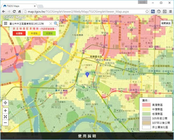Click the edit note extension icon
The height and width of the screenshot is (140, 174).
pos(165,11)
